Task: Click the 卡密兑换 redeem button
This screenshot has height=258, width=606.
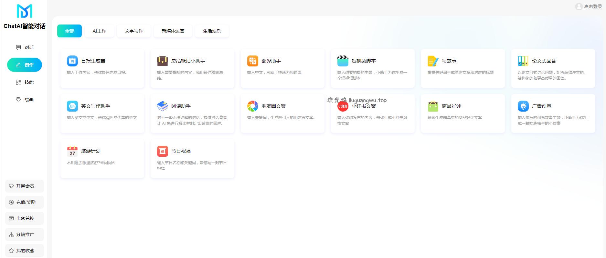Action: [25, 218]
